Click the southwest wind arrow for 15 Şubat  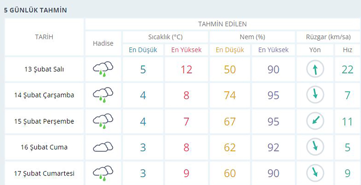tap(315, 121)
